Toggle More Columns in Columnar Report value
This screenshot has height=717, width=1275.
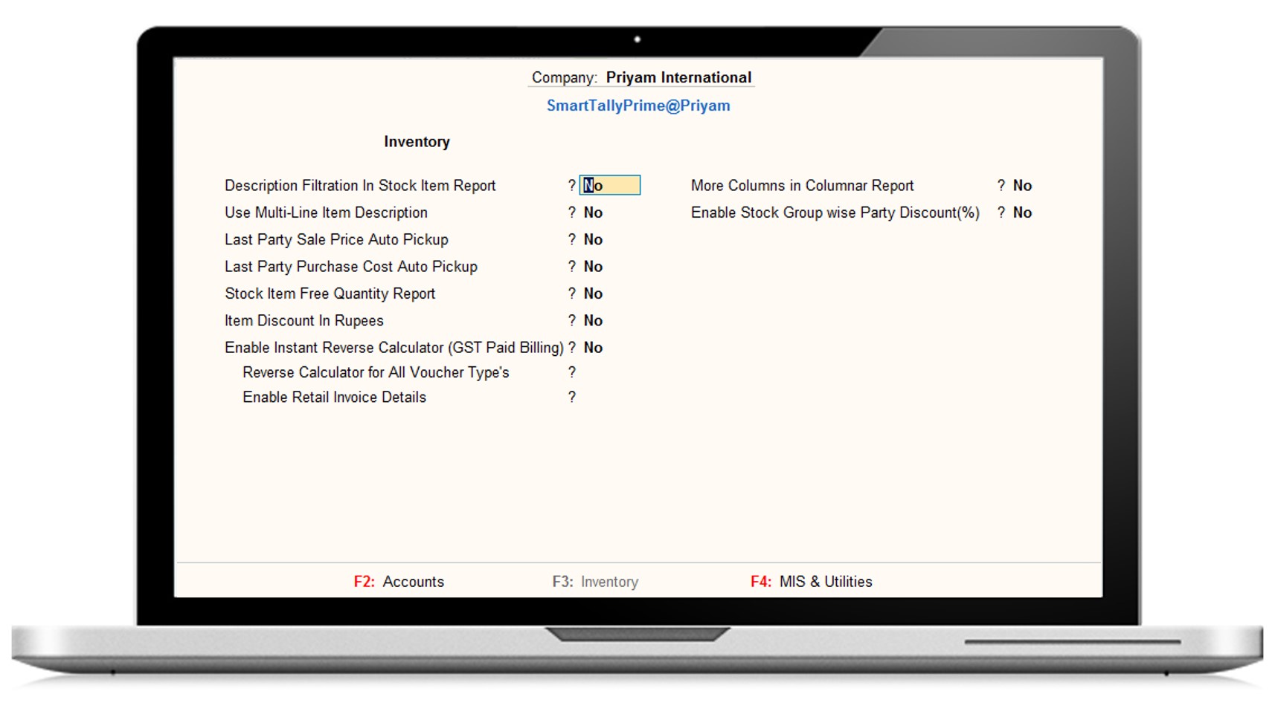pyautogui.click(x=1022, y=185)
